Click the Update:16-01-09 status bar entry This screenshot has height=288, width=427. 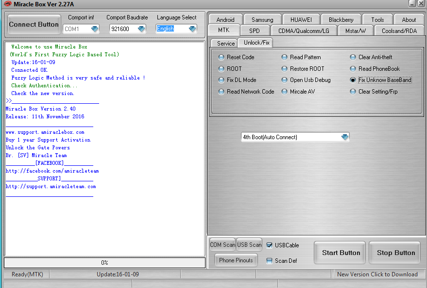tap(118, 274)
